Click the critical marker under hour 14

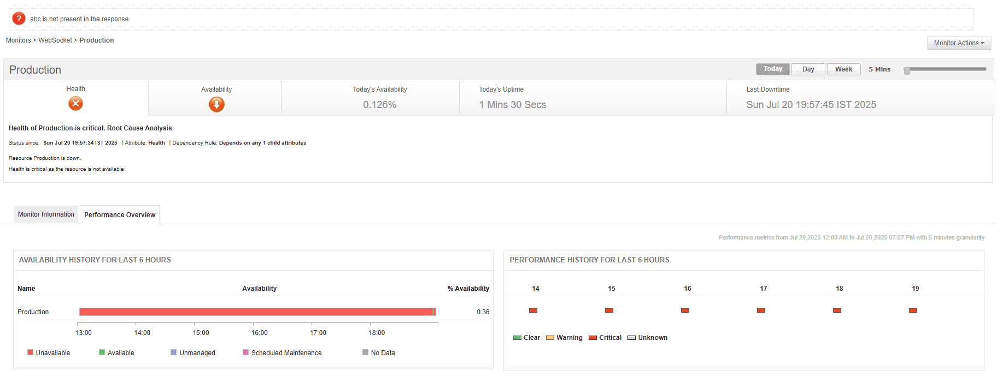[533, 310]
